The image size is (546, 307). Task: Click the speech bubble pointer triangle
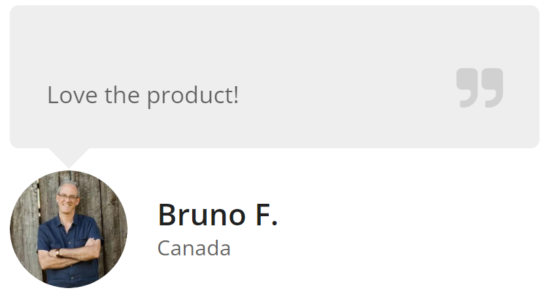click(x=69, y=156)
